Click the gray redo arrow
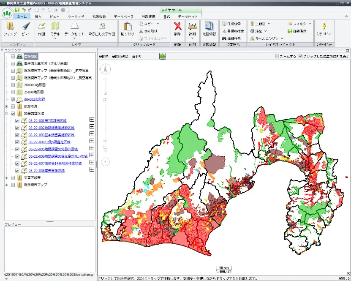 [30, 10]
